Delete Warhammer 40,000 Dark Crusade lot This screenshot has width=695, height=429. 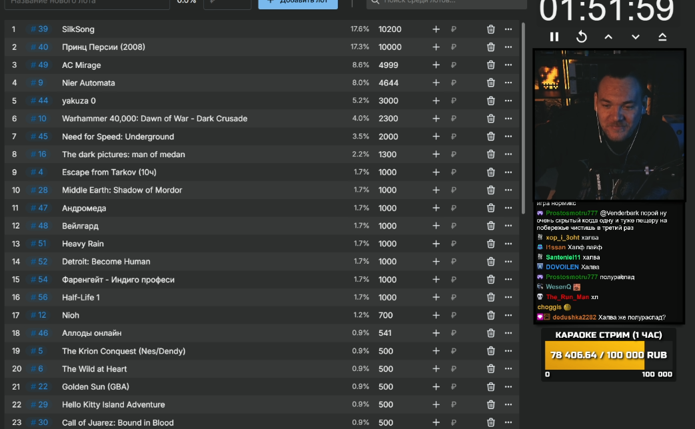[x=490, y=119]
